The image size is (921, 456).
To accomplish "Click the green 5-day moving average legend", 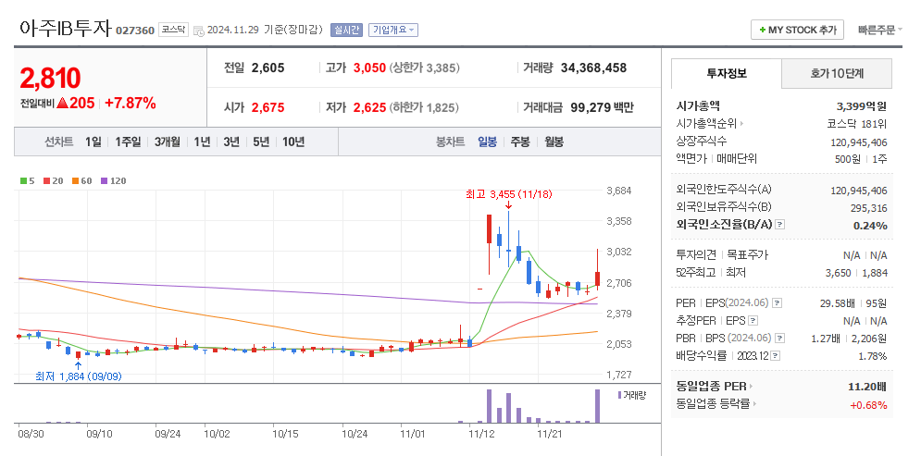I will 27,180.
